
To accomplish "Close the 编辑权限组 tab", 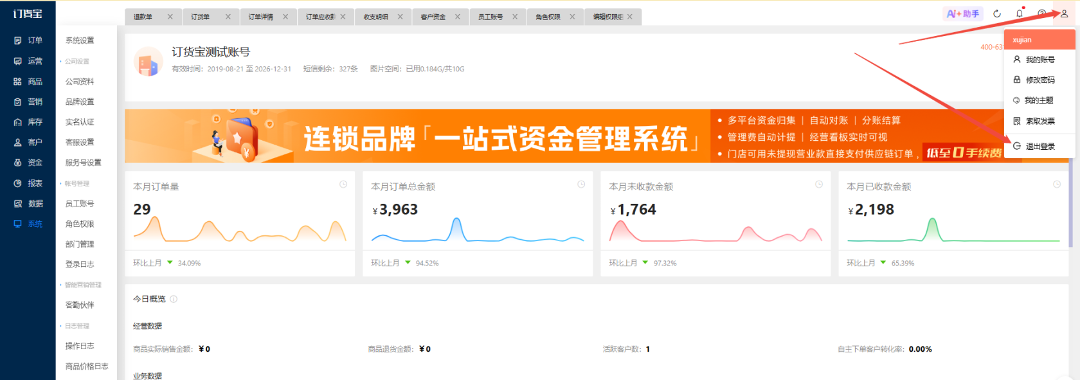I will [630, 17].
